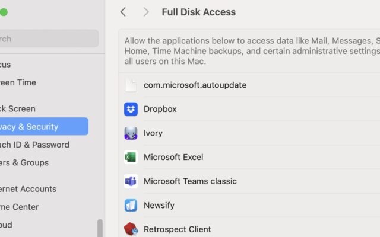This screenshot has width=380, height=237.
Task: Click the green zoom window button
Action: click(4, 12)
